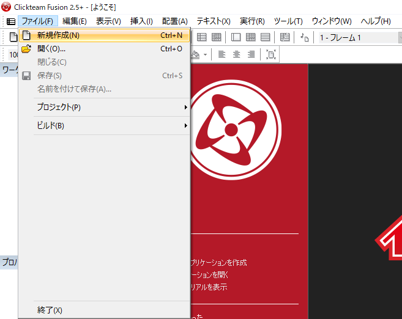Expand the ビルド(B) submenu
The image size is (402, 319).
pos(105,126)
